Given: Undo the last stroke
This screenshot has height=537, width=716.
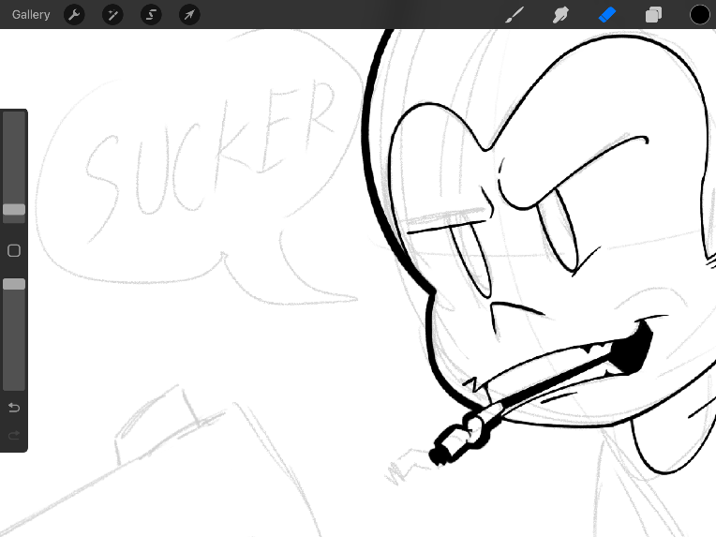Looking at the screenshot, I should [x=14, y=408].
